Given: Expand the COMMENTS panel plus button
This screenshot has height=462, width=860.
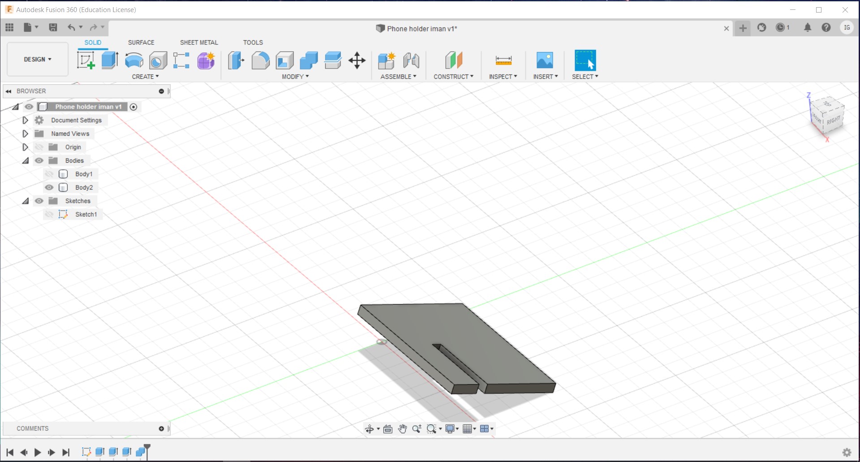Looking at the screenshot, I should coord(161,429).
